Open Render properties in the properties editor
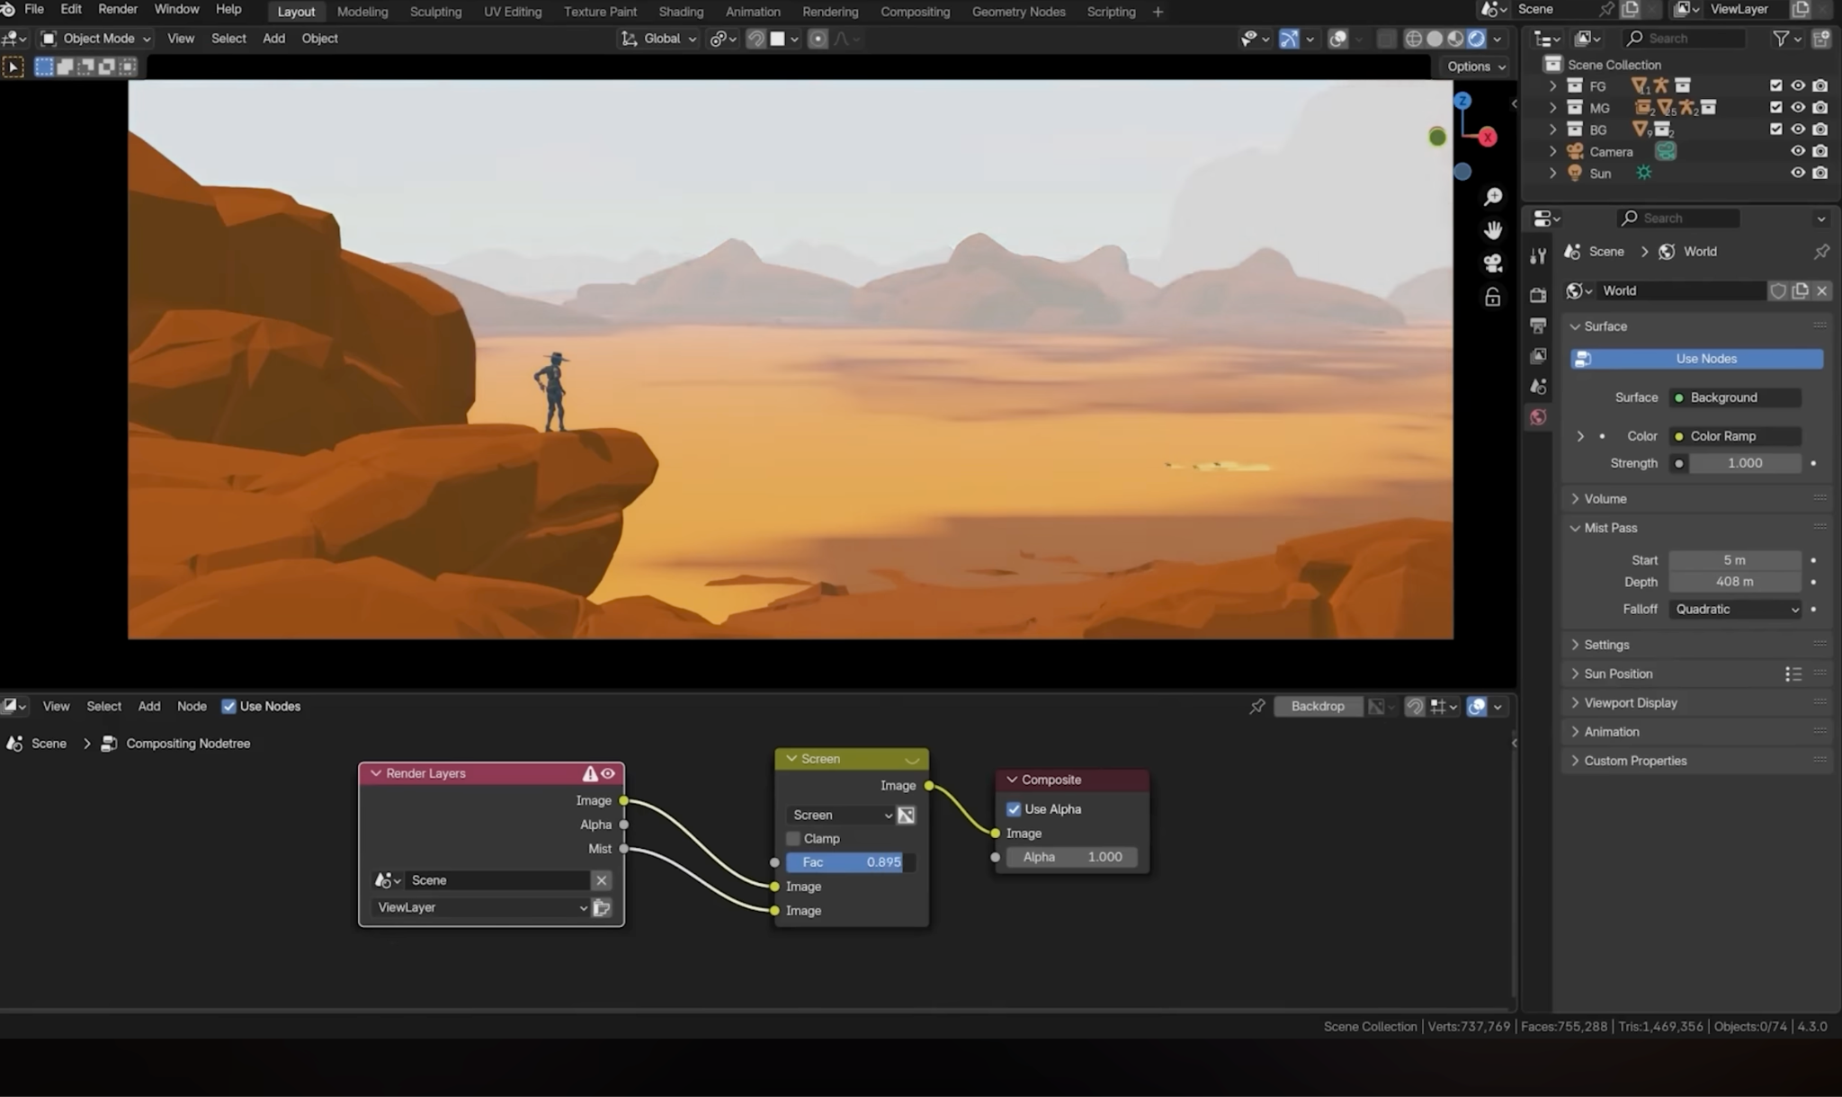The width and height of the screenshot is (1842, 1097). click(1538, 294)
